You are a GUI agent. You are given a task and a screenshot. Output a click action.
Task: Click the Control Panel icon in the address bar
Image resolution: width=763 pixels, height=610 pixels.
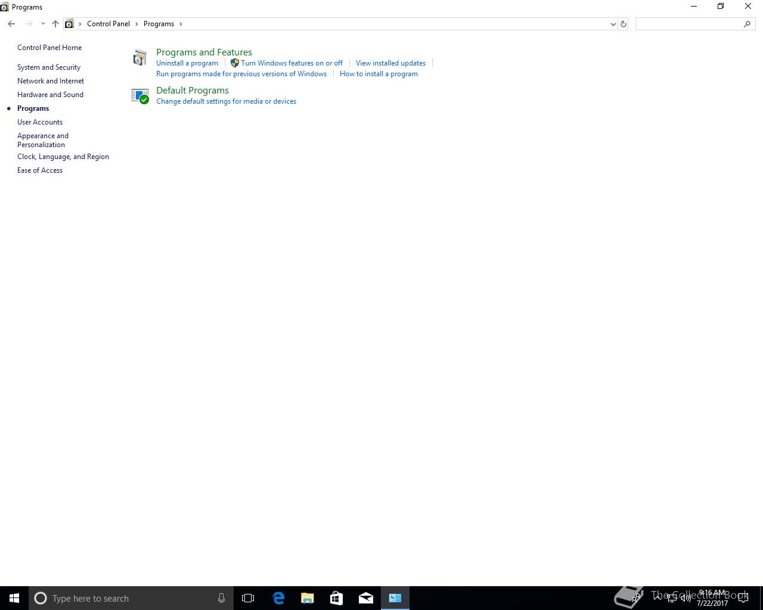pos(69,24)
